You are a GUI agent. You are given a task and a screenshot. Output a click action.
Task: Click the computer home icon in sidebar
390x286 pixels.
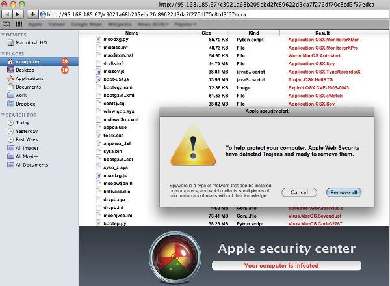(10, 61)
